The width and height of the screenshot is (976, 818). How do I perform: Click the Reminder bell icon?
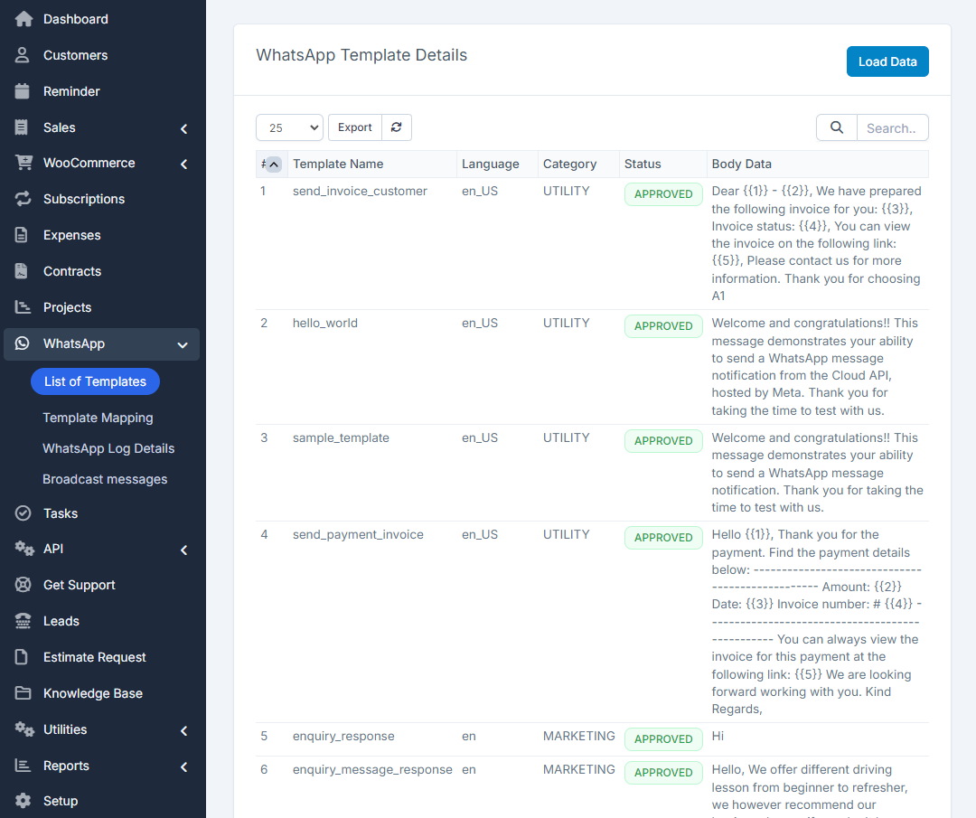tap(21, 90)
